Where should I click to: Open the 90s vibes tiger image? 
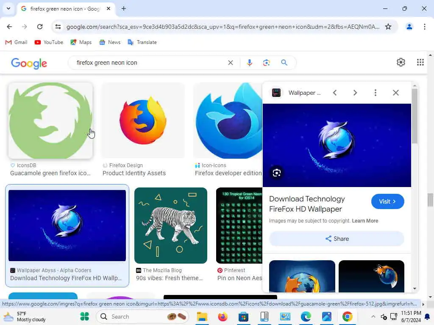click(x=171, y=226)
